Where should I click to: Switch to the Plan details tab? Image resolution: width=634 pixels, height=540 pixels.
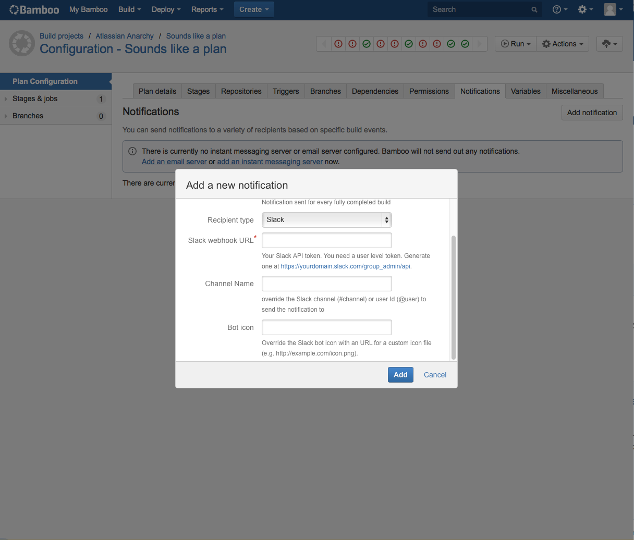pyautogui.click(x=157, y=91)
